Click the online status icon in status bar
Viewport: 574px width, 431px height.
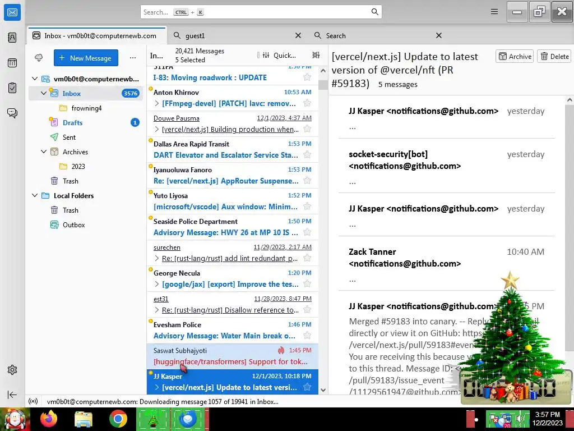tap(33, 401)
